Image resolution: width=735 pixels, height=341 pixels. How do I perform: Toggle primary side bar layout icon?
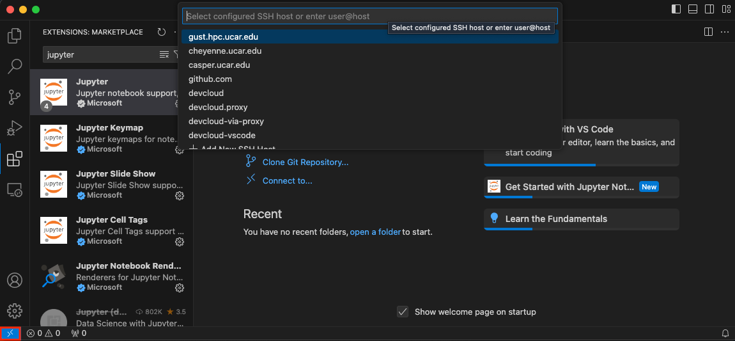(x=676, y=9)
